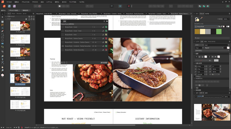Click 番号を更新 in Book panel
231x129 pixels.
click(104, 62)
